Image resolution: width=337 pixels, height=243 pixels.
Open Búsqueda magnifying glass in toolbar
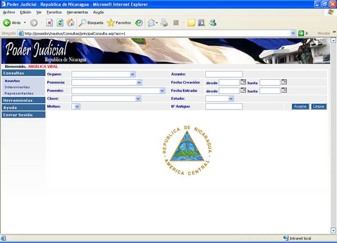point(82,22)
